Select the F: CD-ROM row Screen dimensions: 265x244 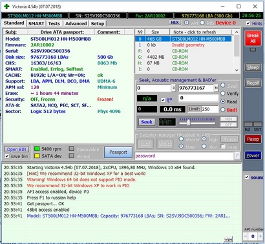point(184,51)
